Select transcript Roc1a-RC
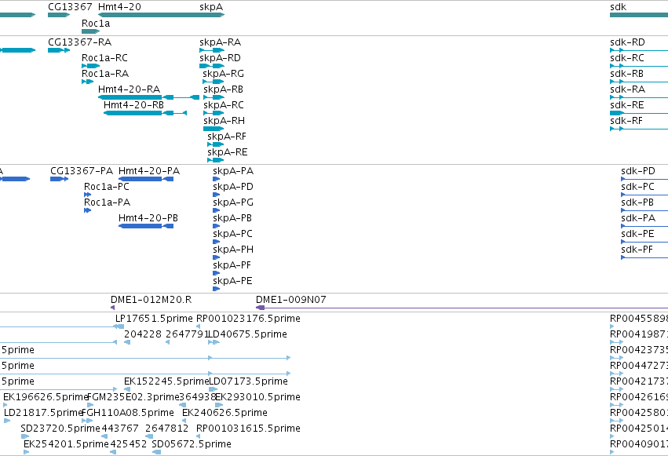Screen dimensions: 668x456 pyautogui.click(x=105, y=58)
